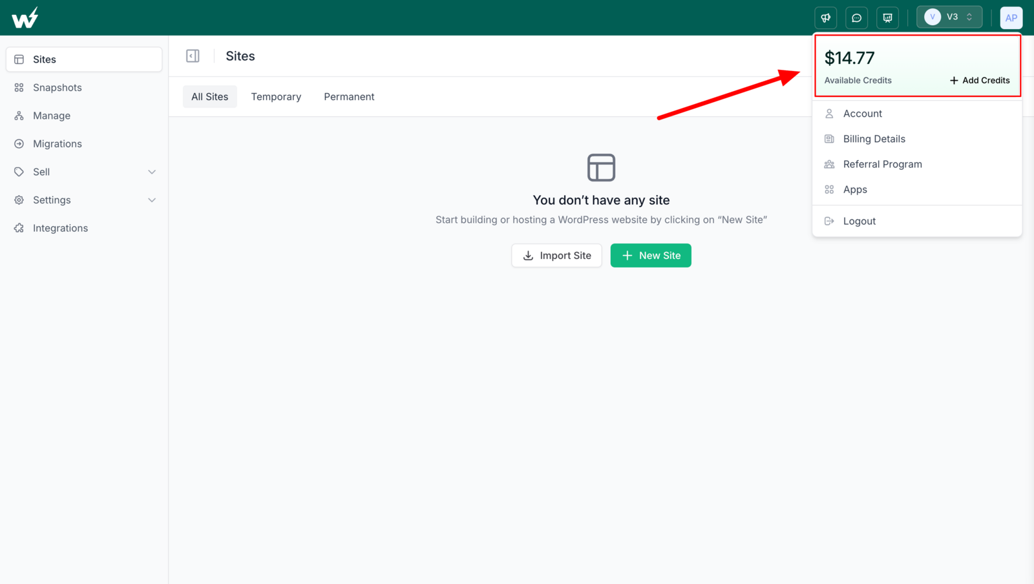Click the Snapshots grid icon
Viewport: 1034px width, 584px height.
[19, 88]
